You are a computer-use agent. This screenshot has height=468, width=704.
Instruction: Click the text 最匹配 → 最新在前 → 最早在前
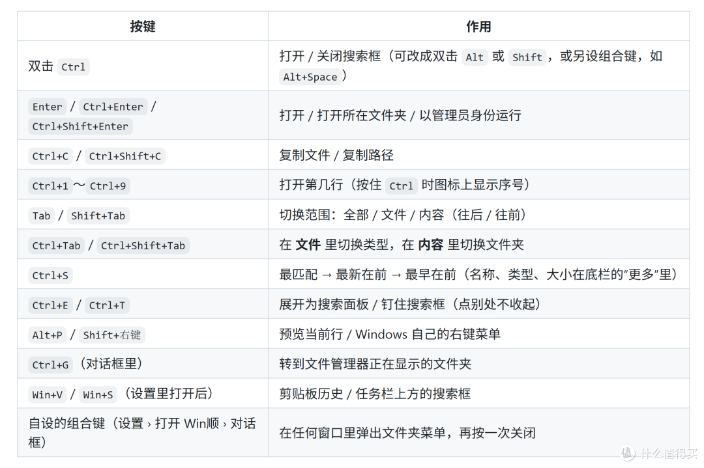[367, 274]
